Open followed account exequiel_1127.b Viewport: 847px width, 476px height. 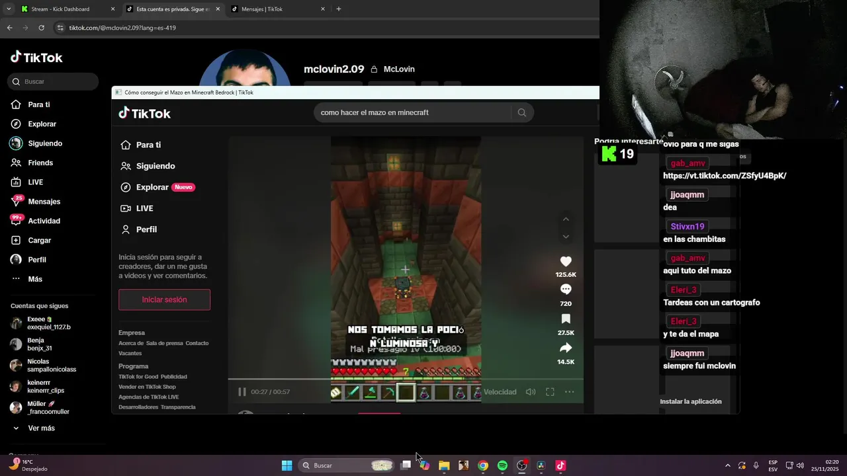[41, 323]
